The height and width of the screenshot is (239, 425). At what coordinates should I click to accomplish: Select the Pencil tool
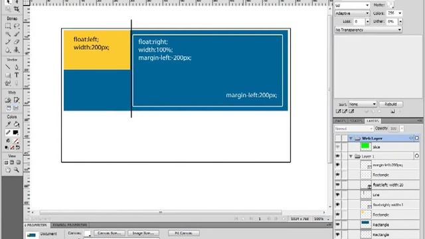pos(8,42)
